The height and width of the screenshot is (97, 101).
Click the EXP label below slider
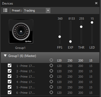pos(71,47)
